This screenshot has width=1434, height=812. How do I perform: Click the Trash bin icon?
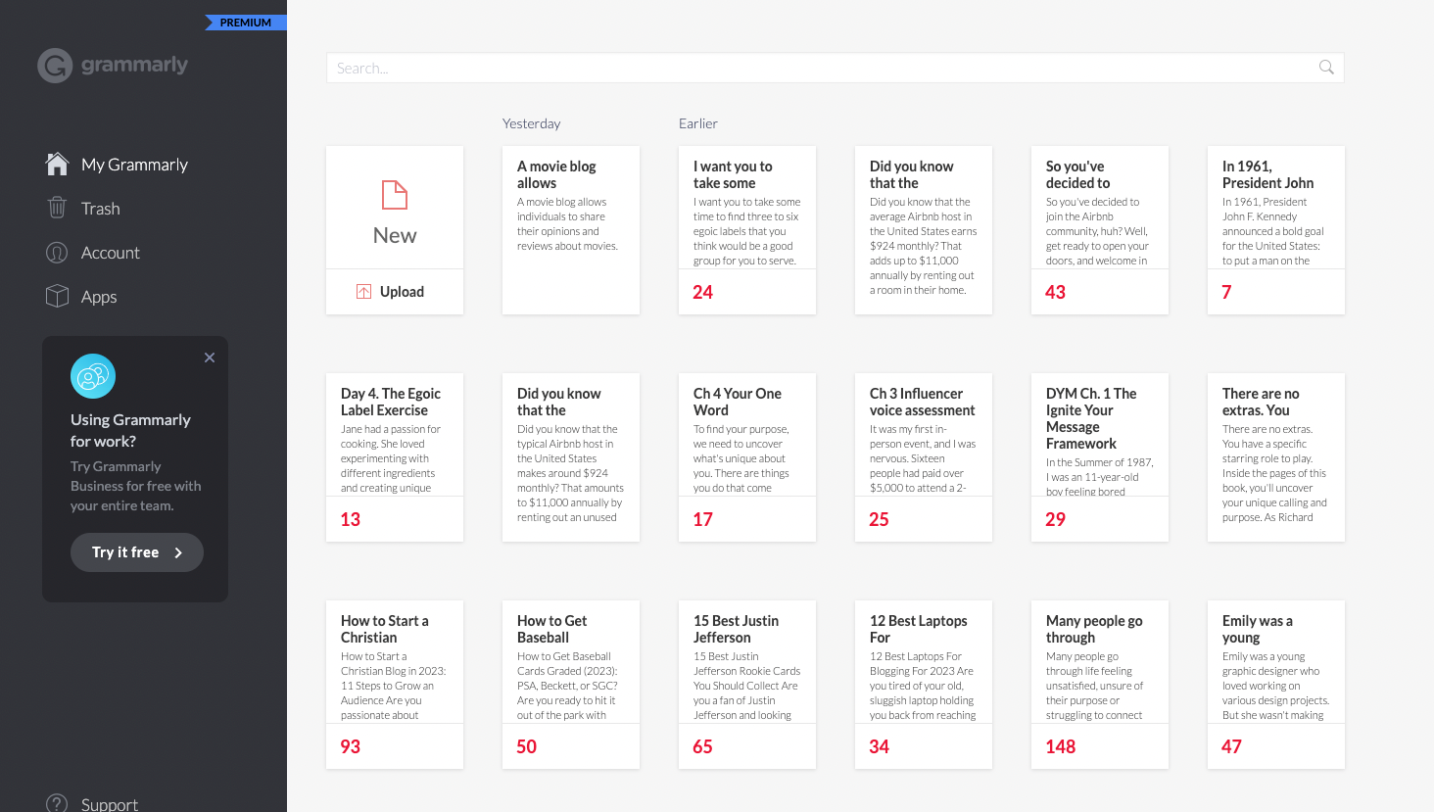coord(57,208)
